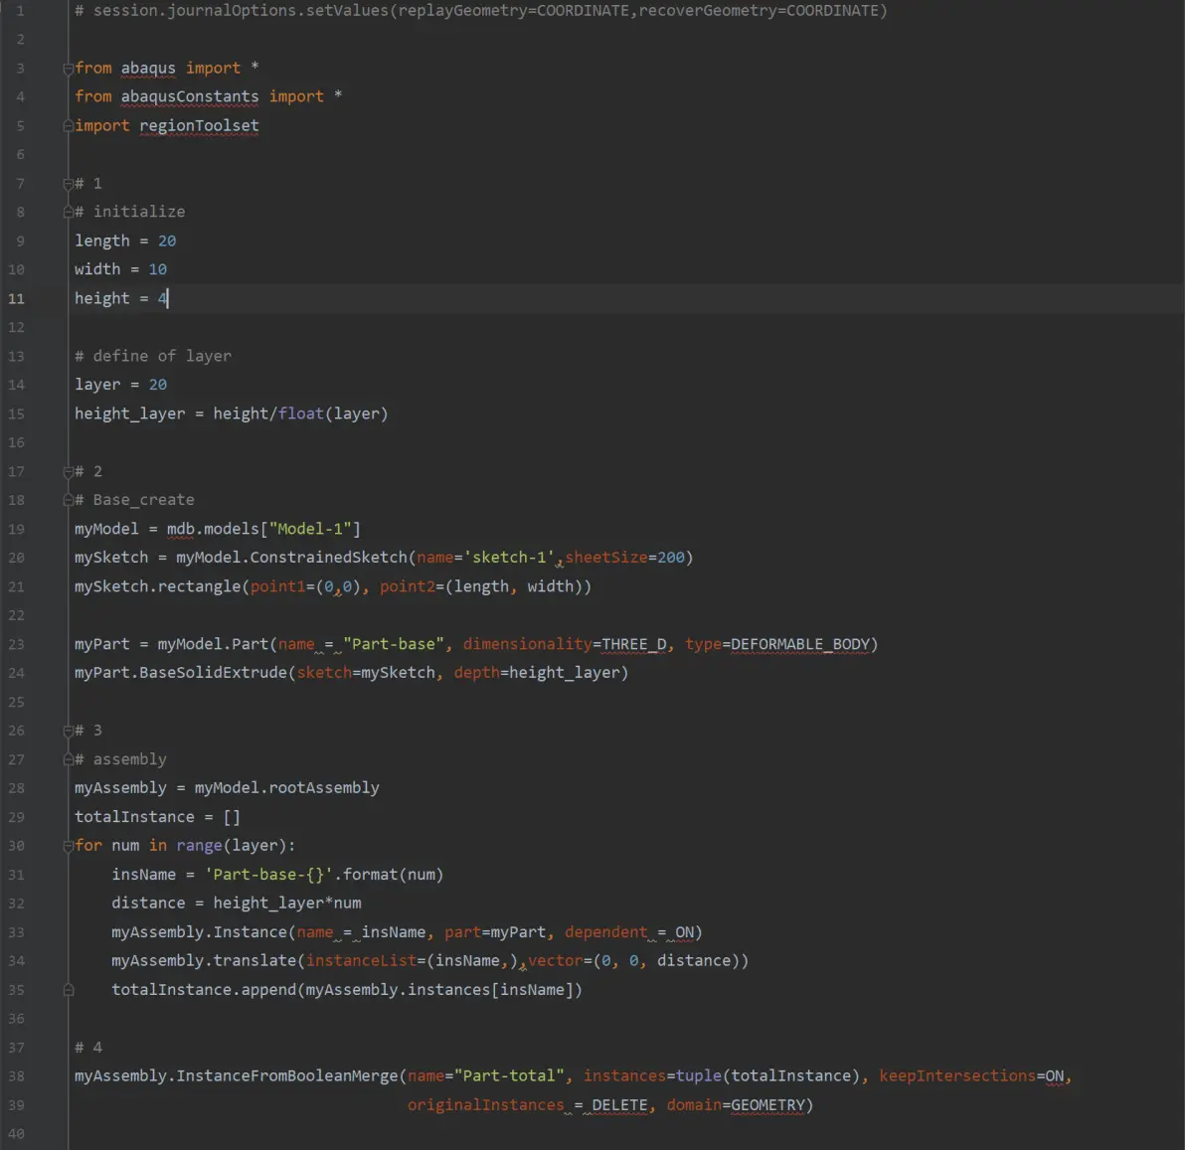Click the 'height_layer' variable being assigned

click(x=130, y=414)
